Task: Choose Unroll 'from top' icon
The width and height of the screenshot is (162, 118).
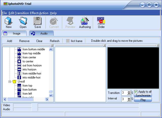Action: coord(19,86)
